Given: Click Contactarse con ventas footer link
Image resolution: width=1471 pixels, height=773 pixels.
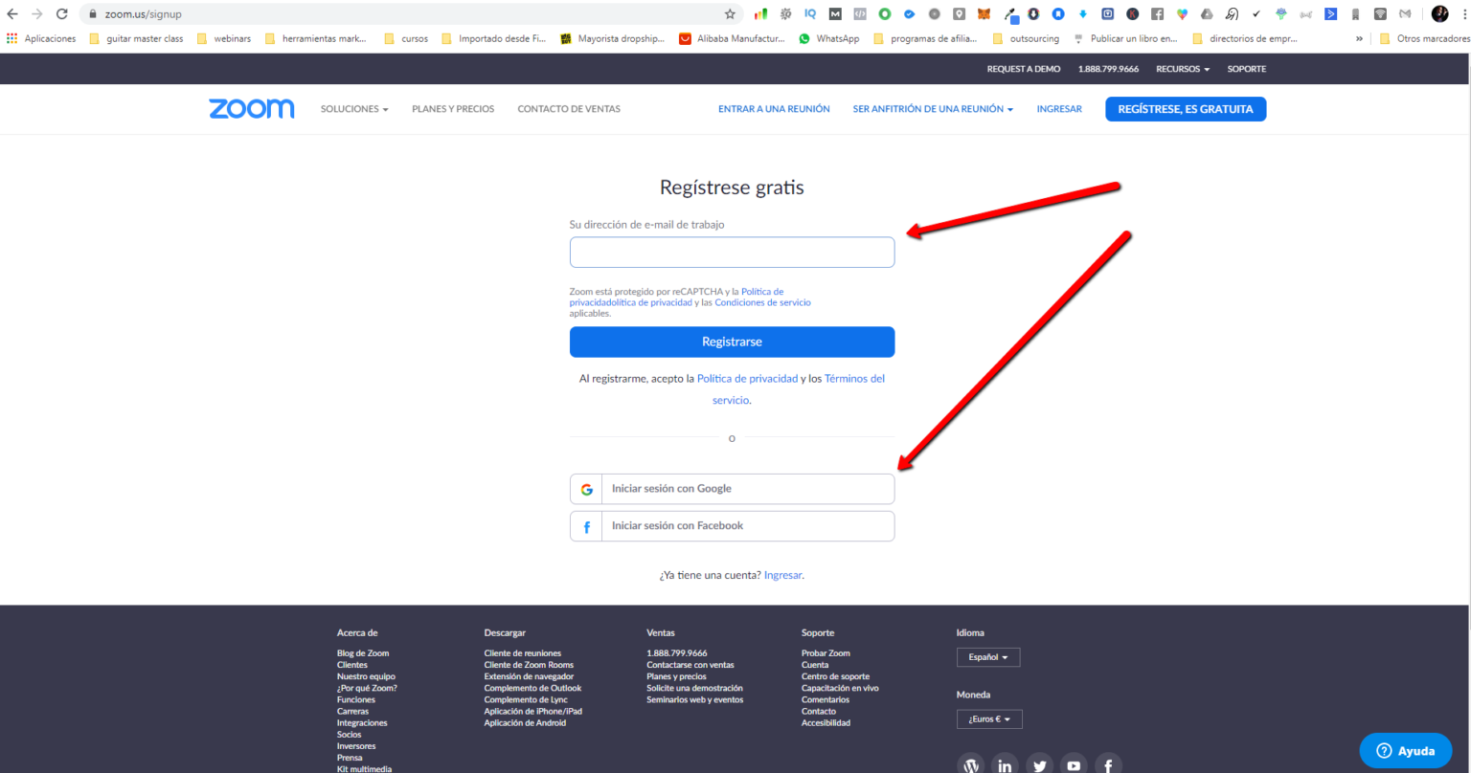Looking at the screenshot, I should pyautogui.click(x=690, y=665).
